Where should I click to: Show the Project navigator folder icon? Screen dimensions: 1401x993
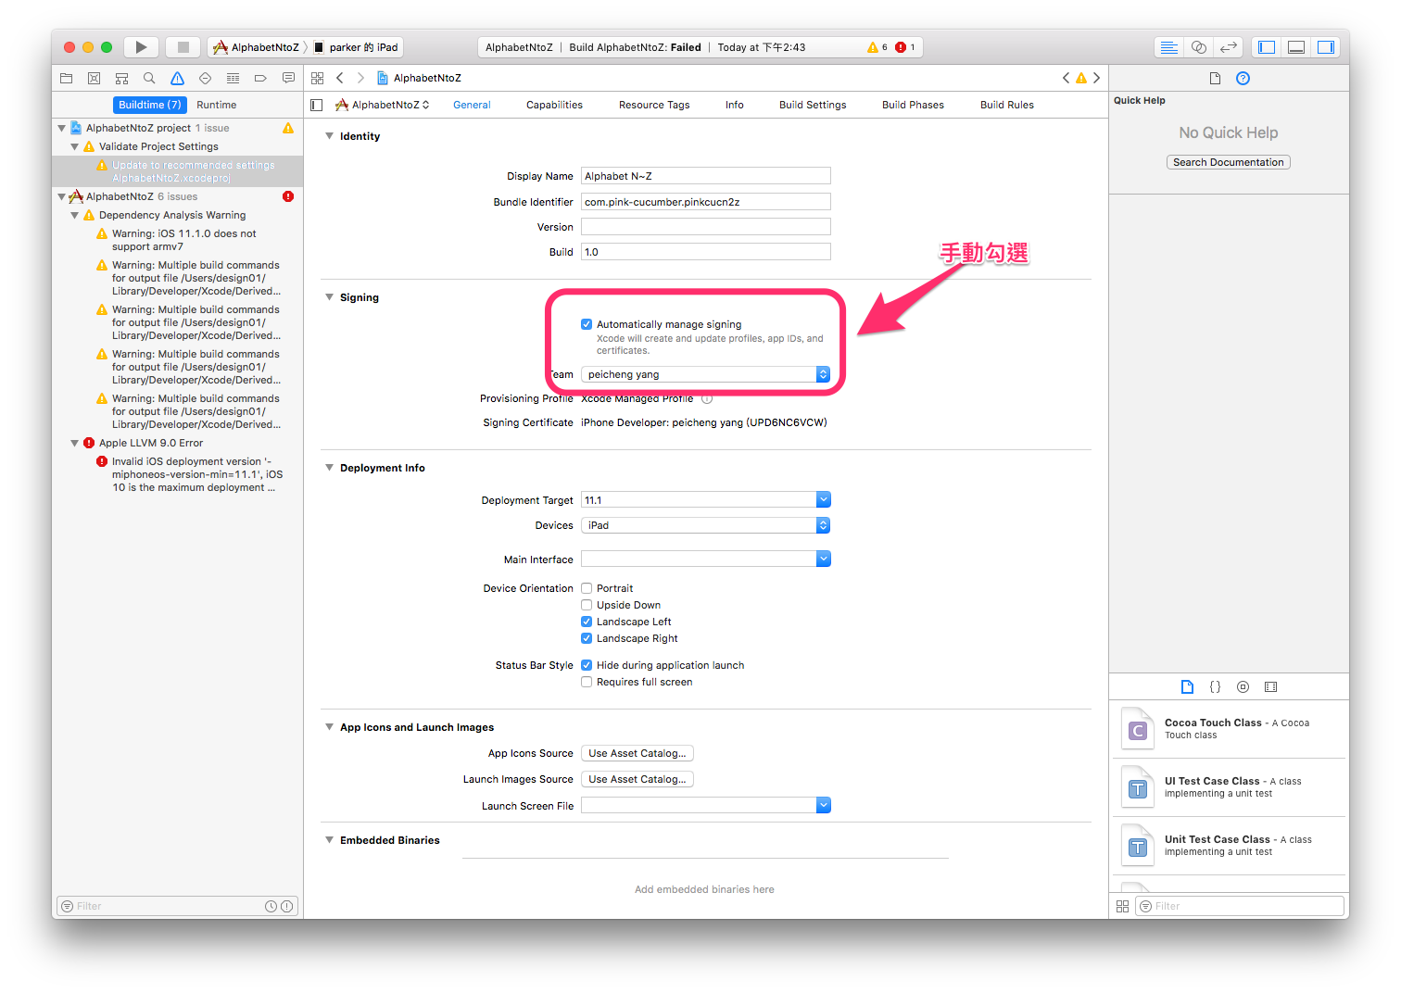pyautogui.click(x=66, y=79)
